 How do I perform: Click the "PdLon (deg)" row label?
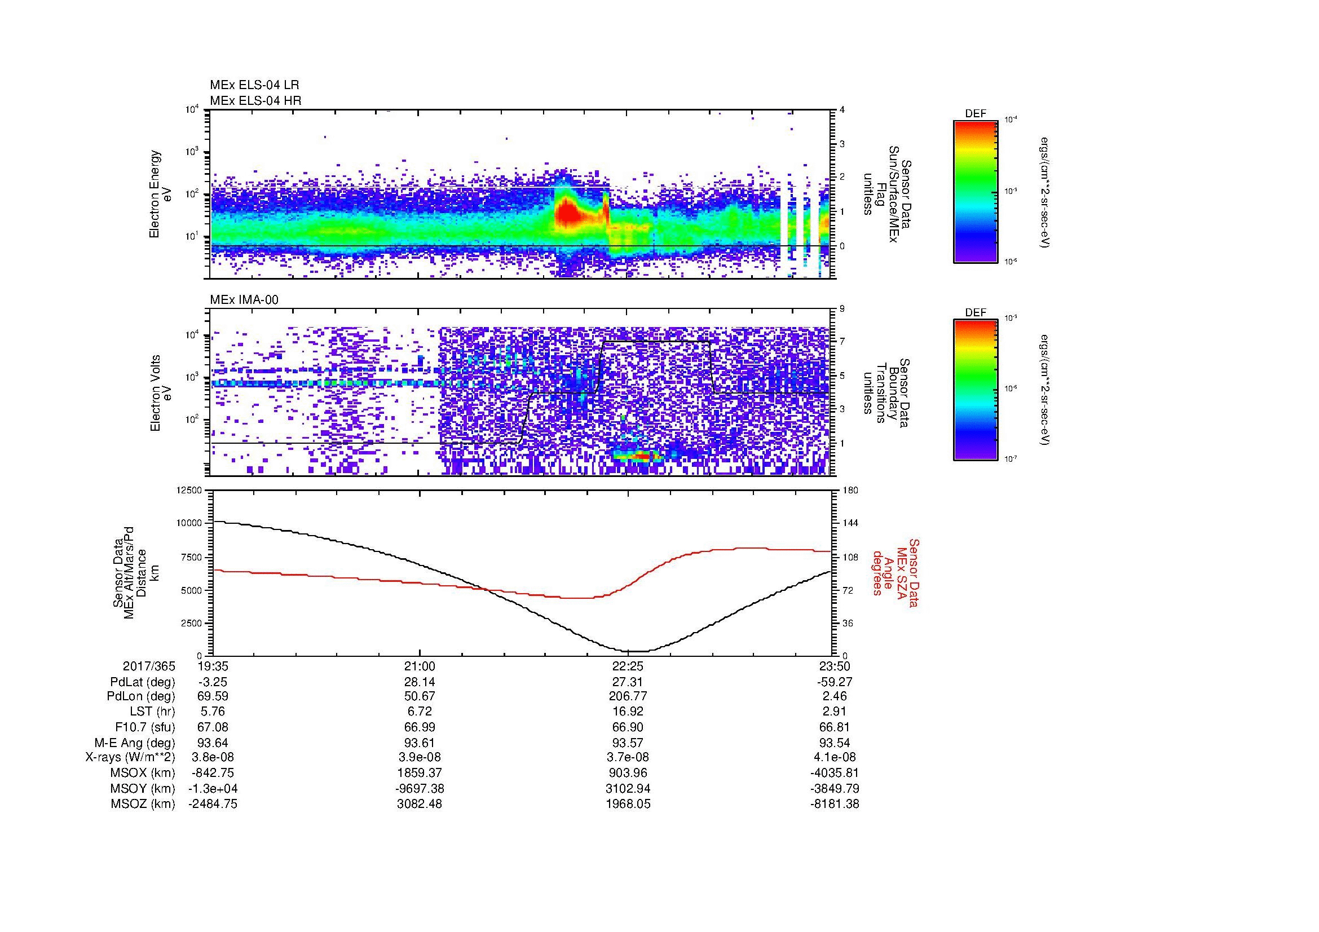click(x=141, y=696)
